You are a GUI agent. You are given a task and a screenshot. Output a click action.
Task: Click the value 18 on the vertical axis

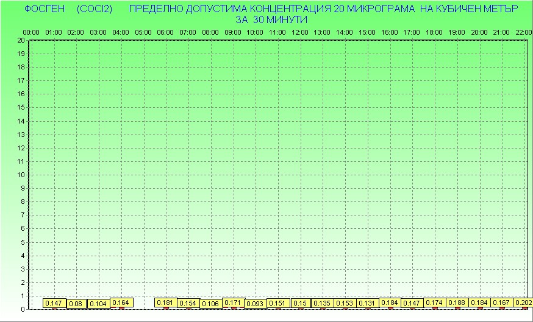pos(21,67)
